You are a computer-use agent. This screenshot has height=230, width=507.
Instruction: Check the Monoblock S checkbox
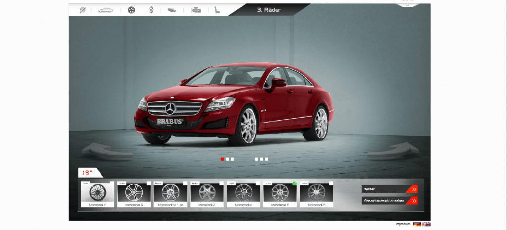coord(258,183)
